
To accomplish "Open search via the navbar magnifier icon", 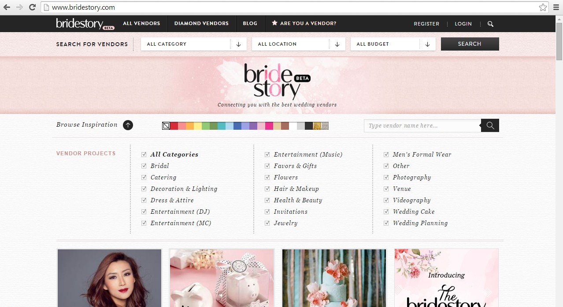I will (x=491, y=24).
